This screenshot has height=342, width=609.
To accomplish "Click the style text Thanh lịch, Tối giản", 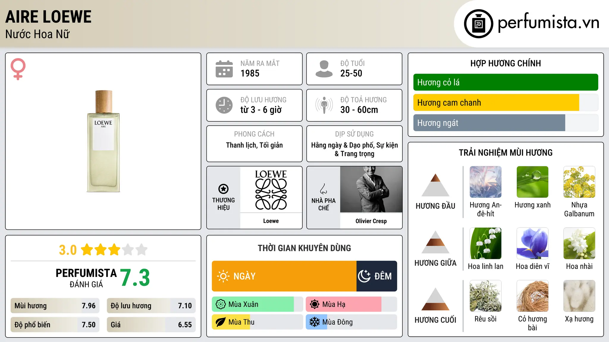I will (x=254, y=145).
